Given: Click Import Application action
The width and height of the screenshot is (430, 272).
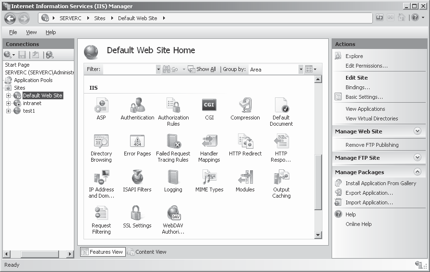Looking at the screenshot, I should [369, 202].
